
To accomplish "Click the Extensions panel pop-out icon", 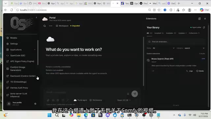I will pos(199,19).
